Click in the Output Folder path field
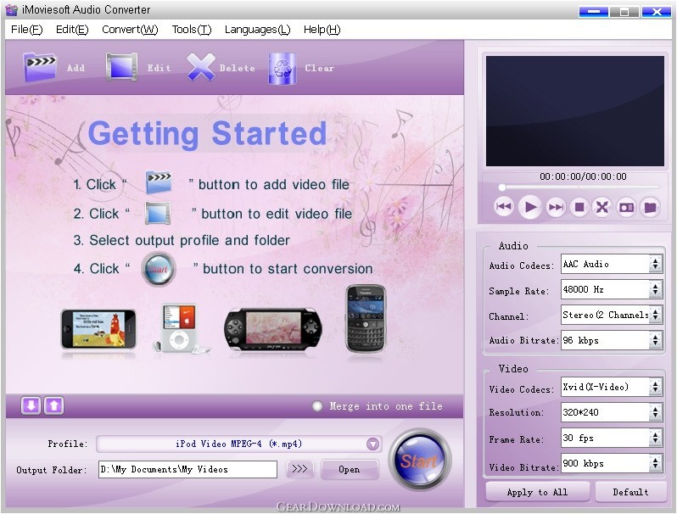Viewport: 677px width, 514px height. coord(187,469)
